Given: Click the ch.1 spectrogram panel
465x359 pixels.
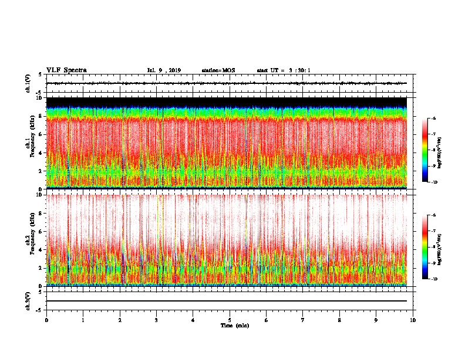Looking at the screenshot, I should point(227,143).
